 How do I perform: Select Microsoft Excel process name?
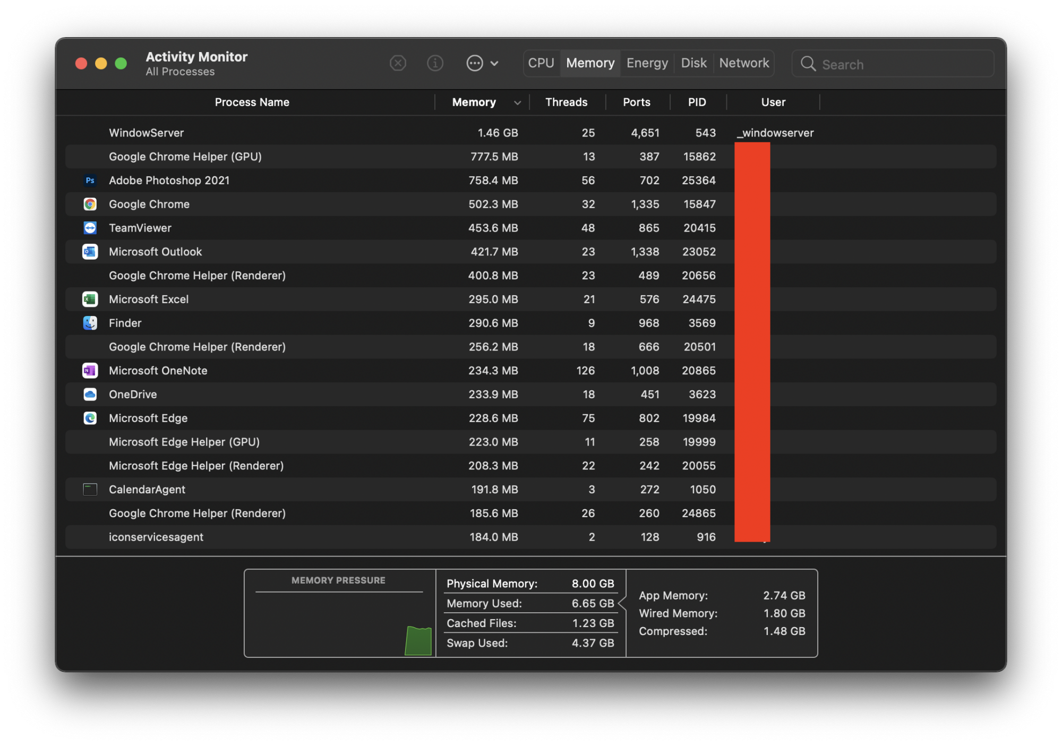[x=149, y=299]
